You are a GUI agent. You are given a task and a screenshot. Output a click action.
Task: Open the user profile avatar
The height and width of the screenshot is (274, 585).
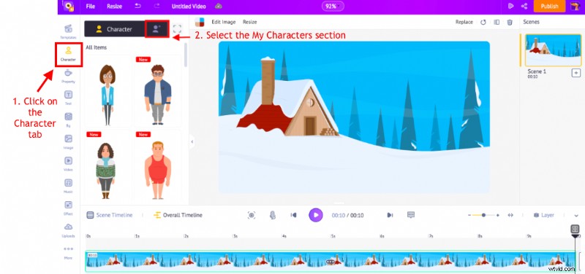pyautogui.click(x=575, y=7)
